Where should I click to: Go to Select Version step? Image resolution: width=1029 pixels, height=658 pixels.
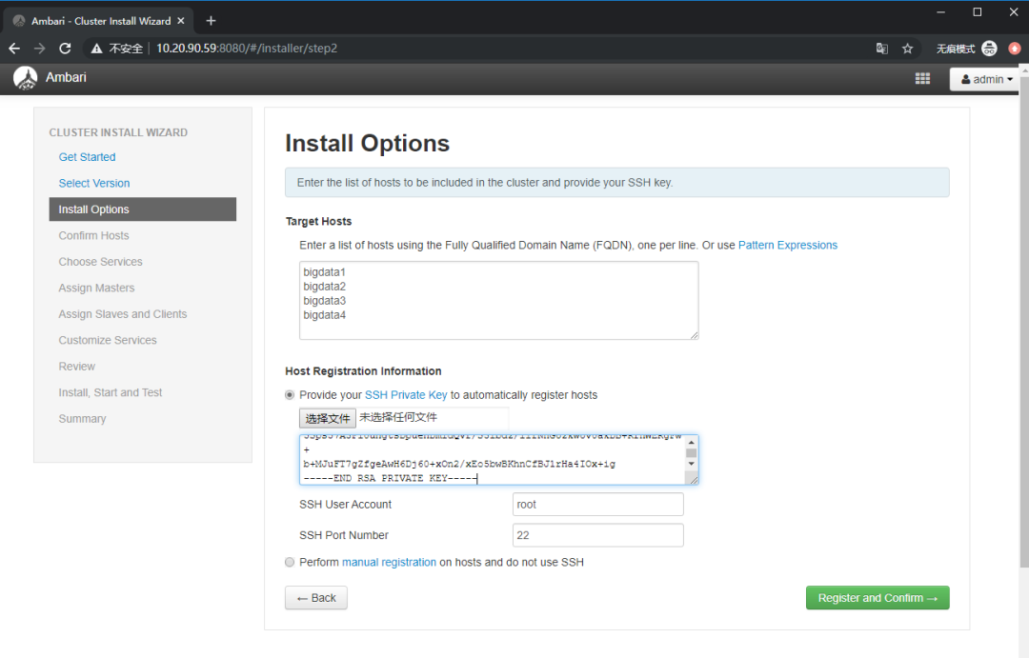tap(94, 183)
